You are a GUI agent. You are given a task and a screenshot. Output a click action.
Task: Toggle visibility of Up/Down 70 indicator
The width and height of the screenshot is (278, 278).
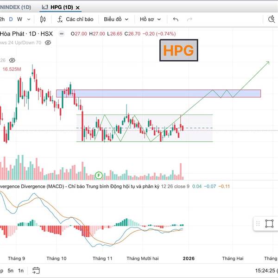pos(48,43)
